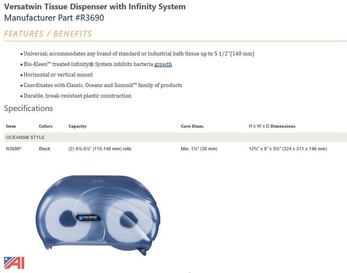This screenshot has width=347, height=273.
Task: Click the 'Horizontal or vertical mount' bullet
Action: pyautogui.click(x=58, y=75)
